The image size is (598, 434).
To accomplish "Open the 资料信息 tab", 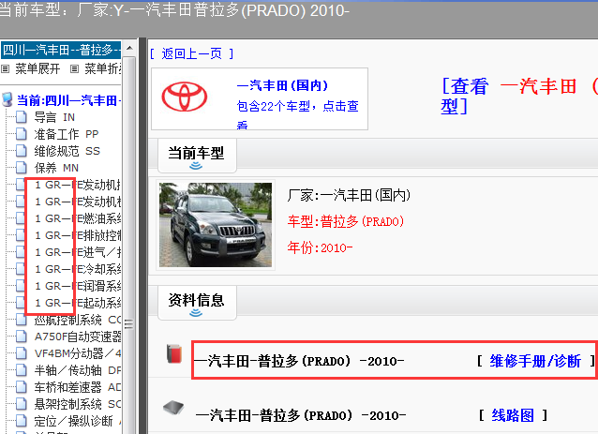I will 197,303.
